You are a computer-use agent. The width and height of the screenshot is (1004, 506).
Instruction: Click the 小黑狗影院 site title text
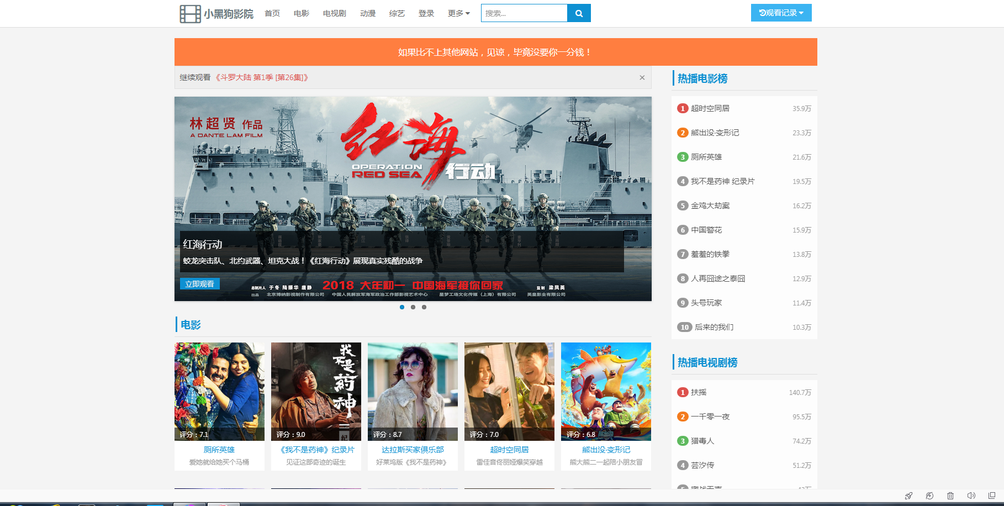point(229,14)
